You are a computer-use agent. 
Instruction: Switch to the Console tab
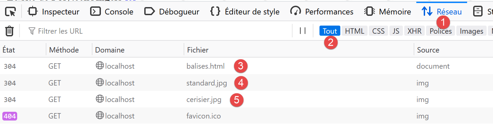click(x=112, y=12)
